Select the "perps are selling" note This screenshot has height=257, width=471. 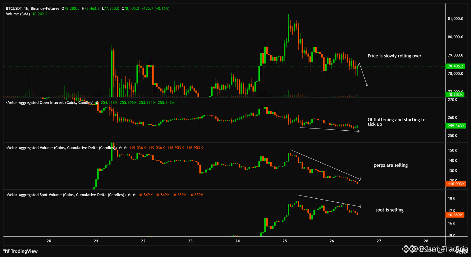tap(391, 165)
